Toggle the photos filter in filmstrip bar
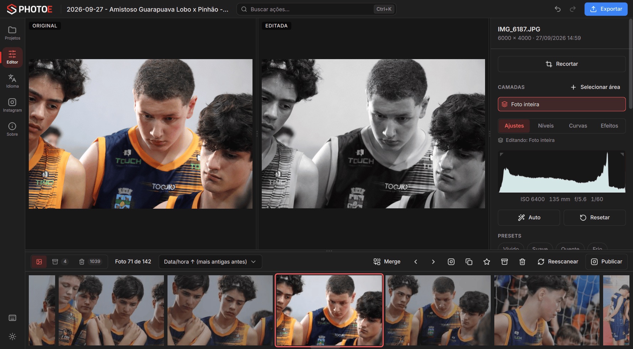This screenshot has height=349, width=633. pyautogui.click(x=39, y=262)
